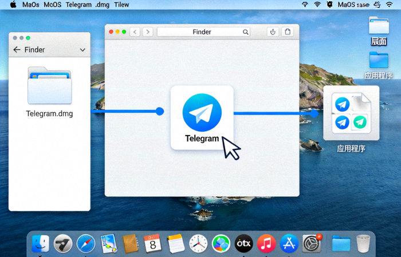401x257 pixels.
Task: Launch Music app from the dock
Action: tap(266, 243)
